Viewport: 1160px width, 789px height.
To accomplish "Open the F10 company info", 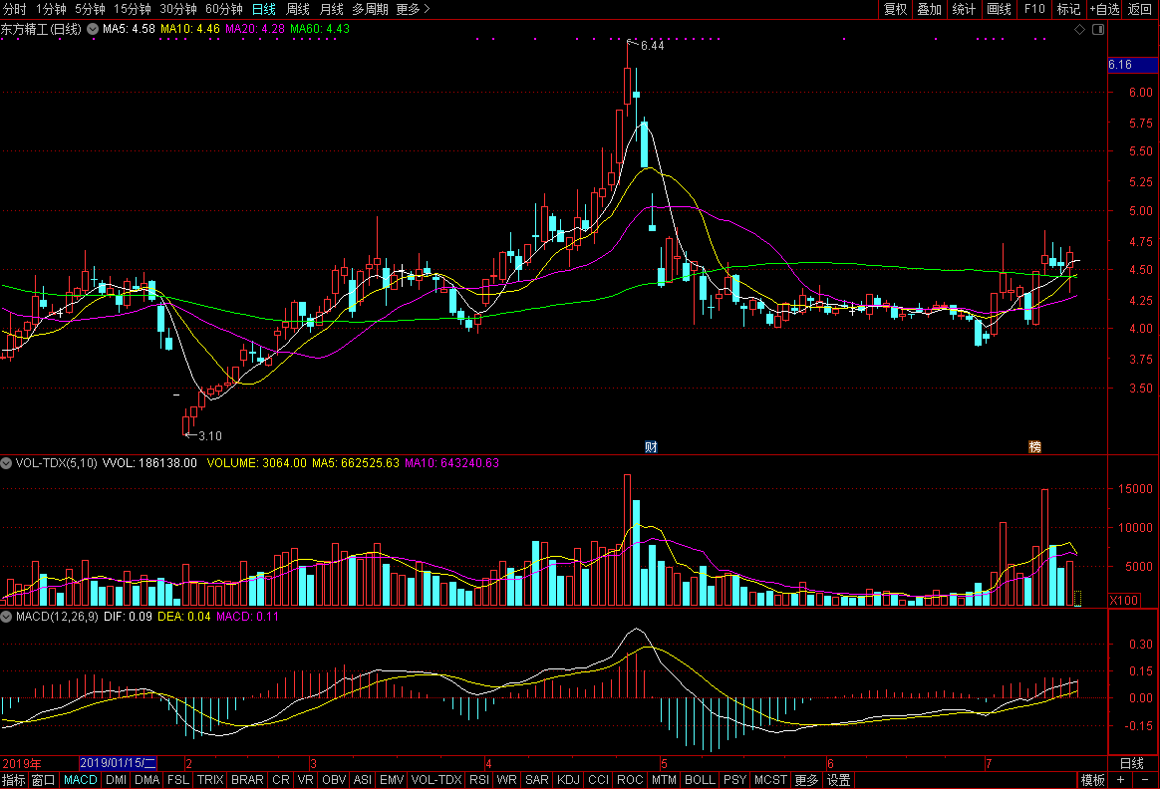I will [x=1034, y=9].
